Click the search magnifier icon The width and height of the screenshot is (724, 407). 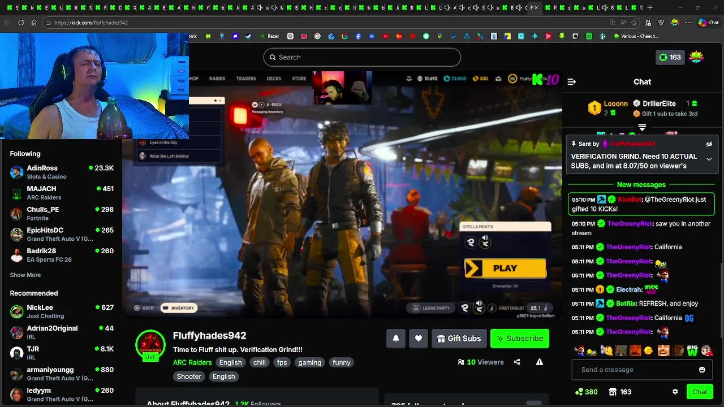(273, 57)
